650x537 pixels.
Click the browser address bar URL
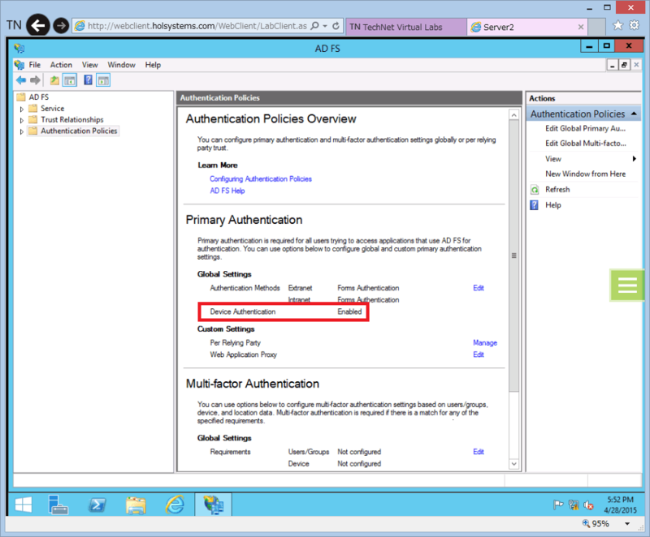197,26
